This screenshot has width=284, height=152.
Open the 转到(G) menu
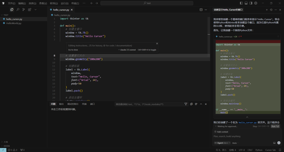[x=54, y=3]
